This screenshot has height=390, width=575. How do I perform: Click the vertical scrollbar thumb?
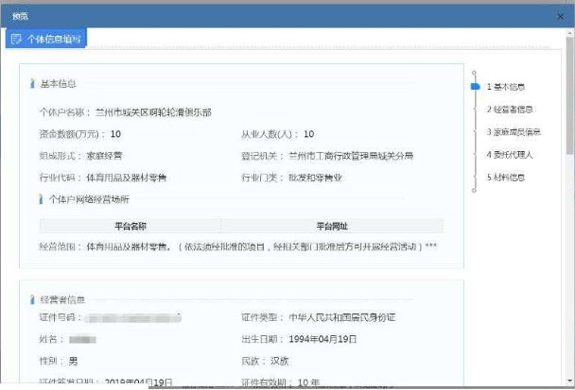[x=570, y=95]
